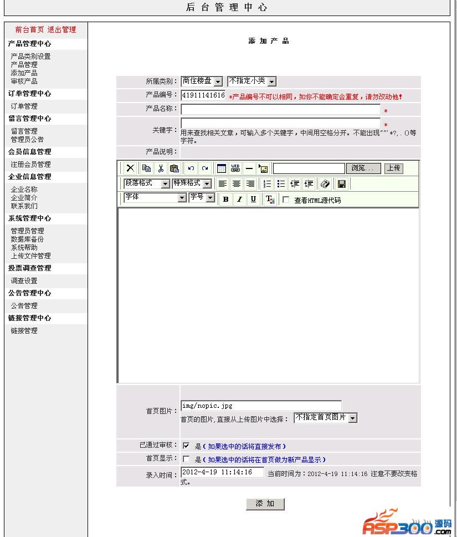Click the 前台首页 link
Viewport: 457px width, 537px height.
coord(29,30)
